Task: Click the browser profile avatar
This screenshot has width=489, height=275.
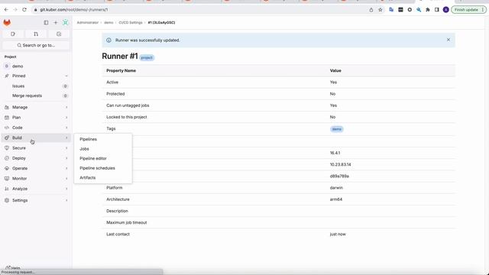Action: [x=446, y=10]
